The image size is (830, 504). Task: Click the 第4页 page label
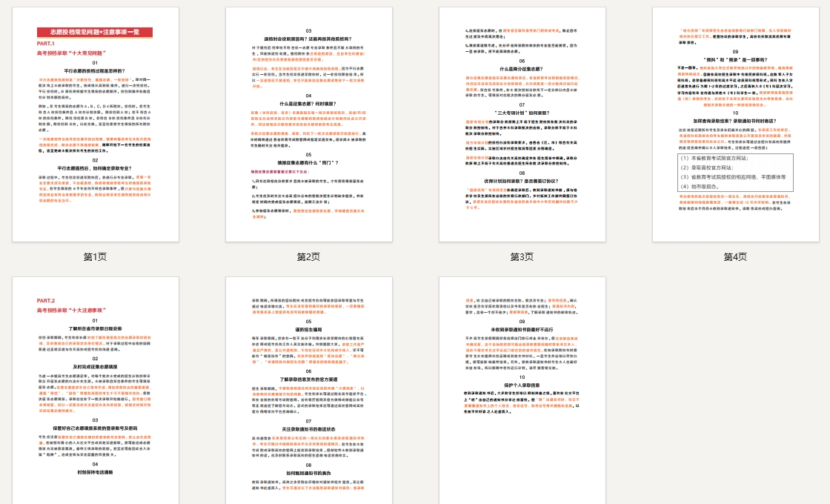pos(735,256)
